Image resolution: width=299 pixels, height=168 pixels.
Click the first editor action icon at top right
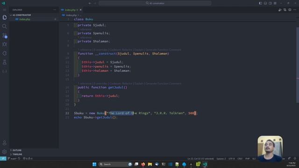[280, 10]
